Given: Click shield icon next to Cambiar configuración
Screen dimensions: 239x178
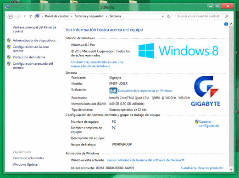Looking at the screenshot, I should [x=197, y=121].
